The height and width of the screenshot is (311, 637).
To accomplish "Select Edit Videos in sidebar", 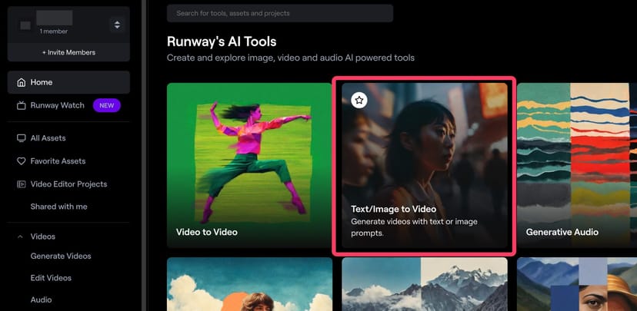I will [x=51, y=277].
